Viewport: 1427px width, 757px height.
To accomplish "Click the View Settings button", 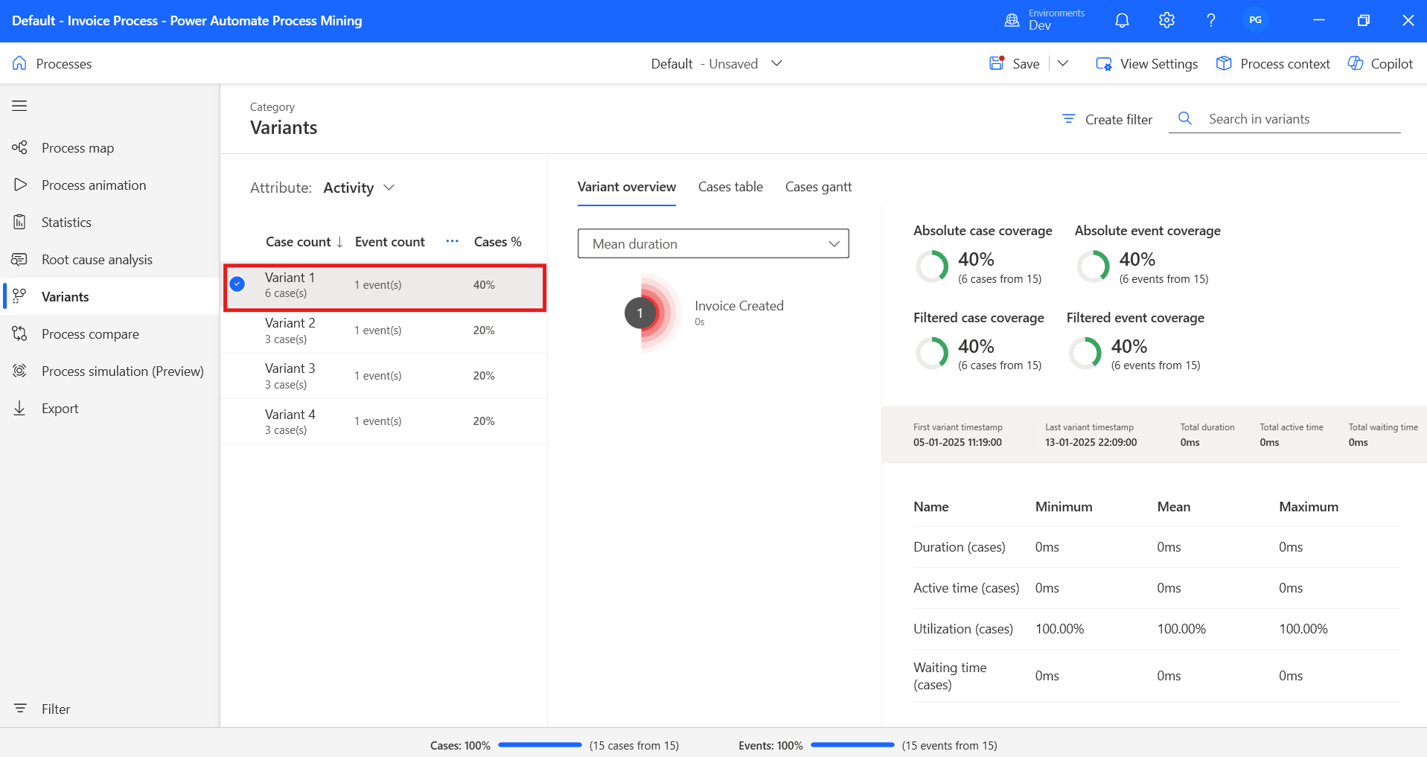I will coord(1147,64).
